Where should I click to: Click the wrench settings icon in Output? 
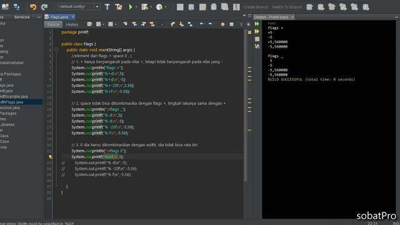(x=257, y=46)
